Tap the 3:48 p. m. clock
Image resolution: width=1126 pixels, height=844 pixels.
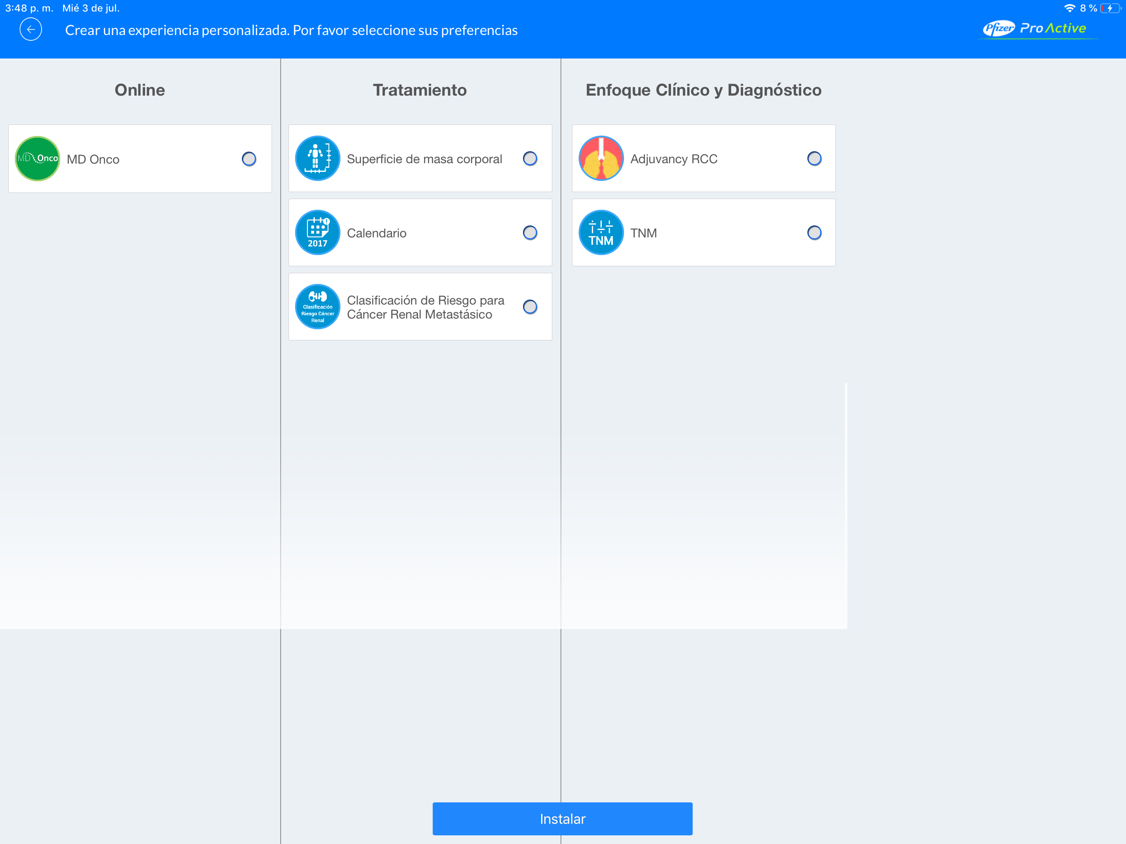pos(29,8)
